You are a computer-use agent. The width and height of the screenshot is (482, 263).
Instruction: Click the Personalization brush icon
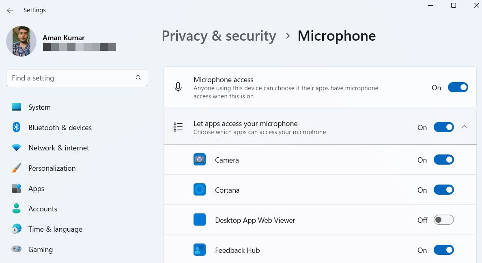16,168
